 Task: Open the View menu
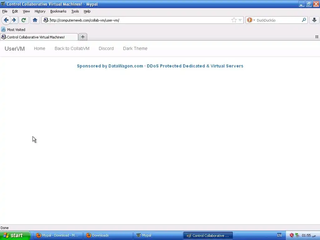pos(26,11)
